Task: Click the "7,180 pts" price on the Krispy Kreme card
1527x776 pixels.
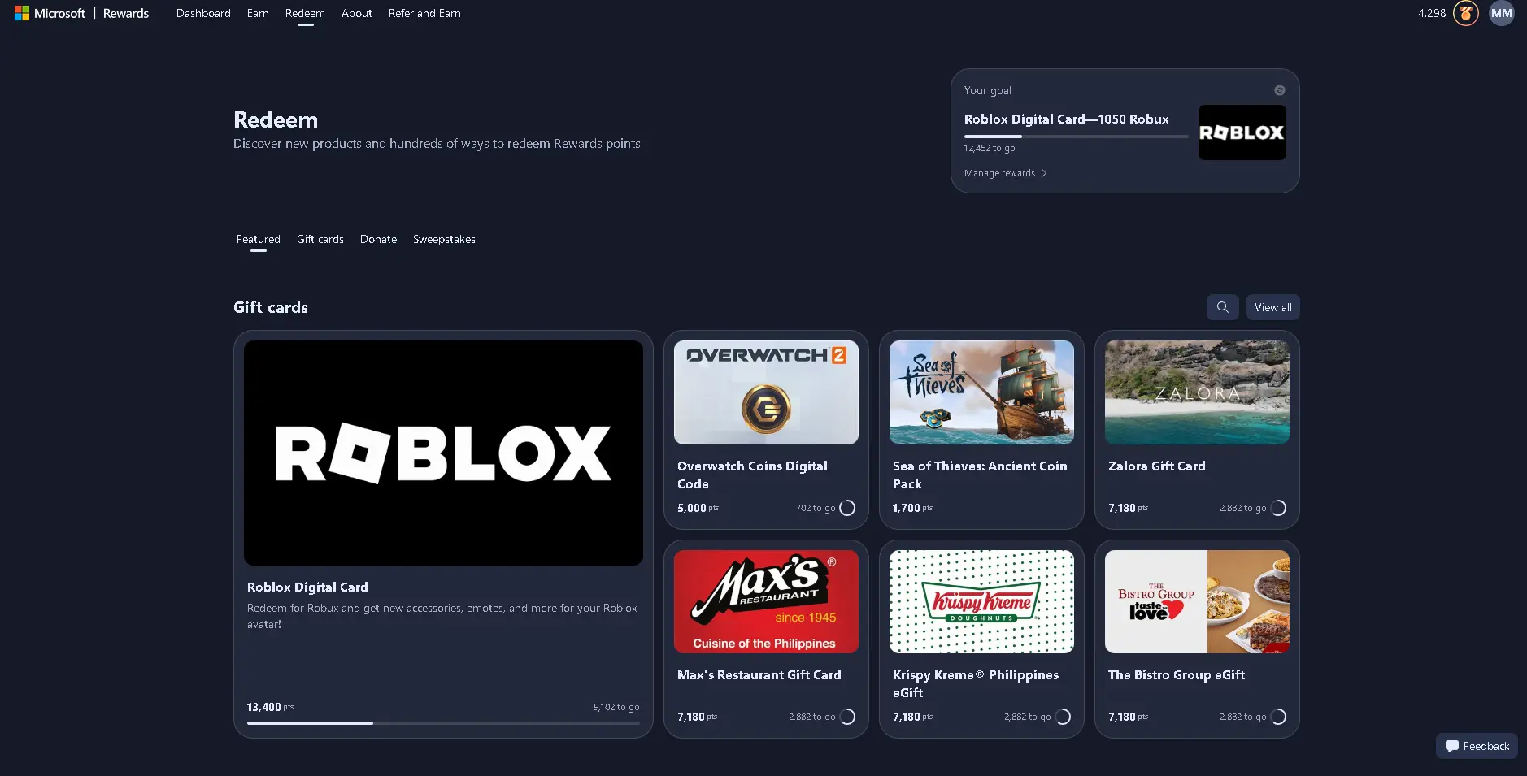Action: click(x=912, y=717)
